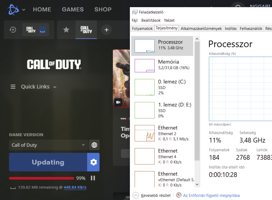The image size is (272, 200).
Task: Add a game with the plus button
Action: [106, 30]
